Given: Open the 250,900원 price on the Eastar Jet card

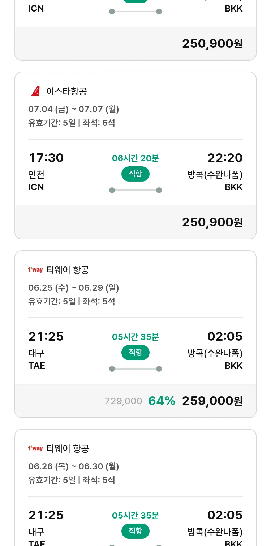Looking at the screenshot, I should pyautogui.click(x=212, y=222).
